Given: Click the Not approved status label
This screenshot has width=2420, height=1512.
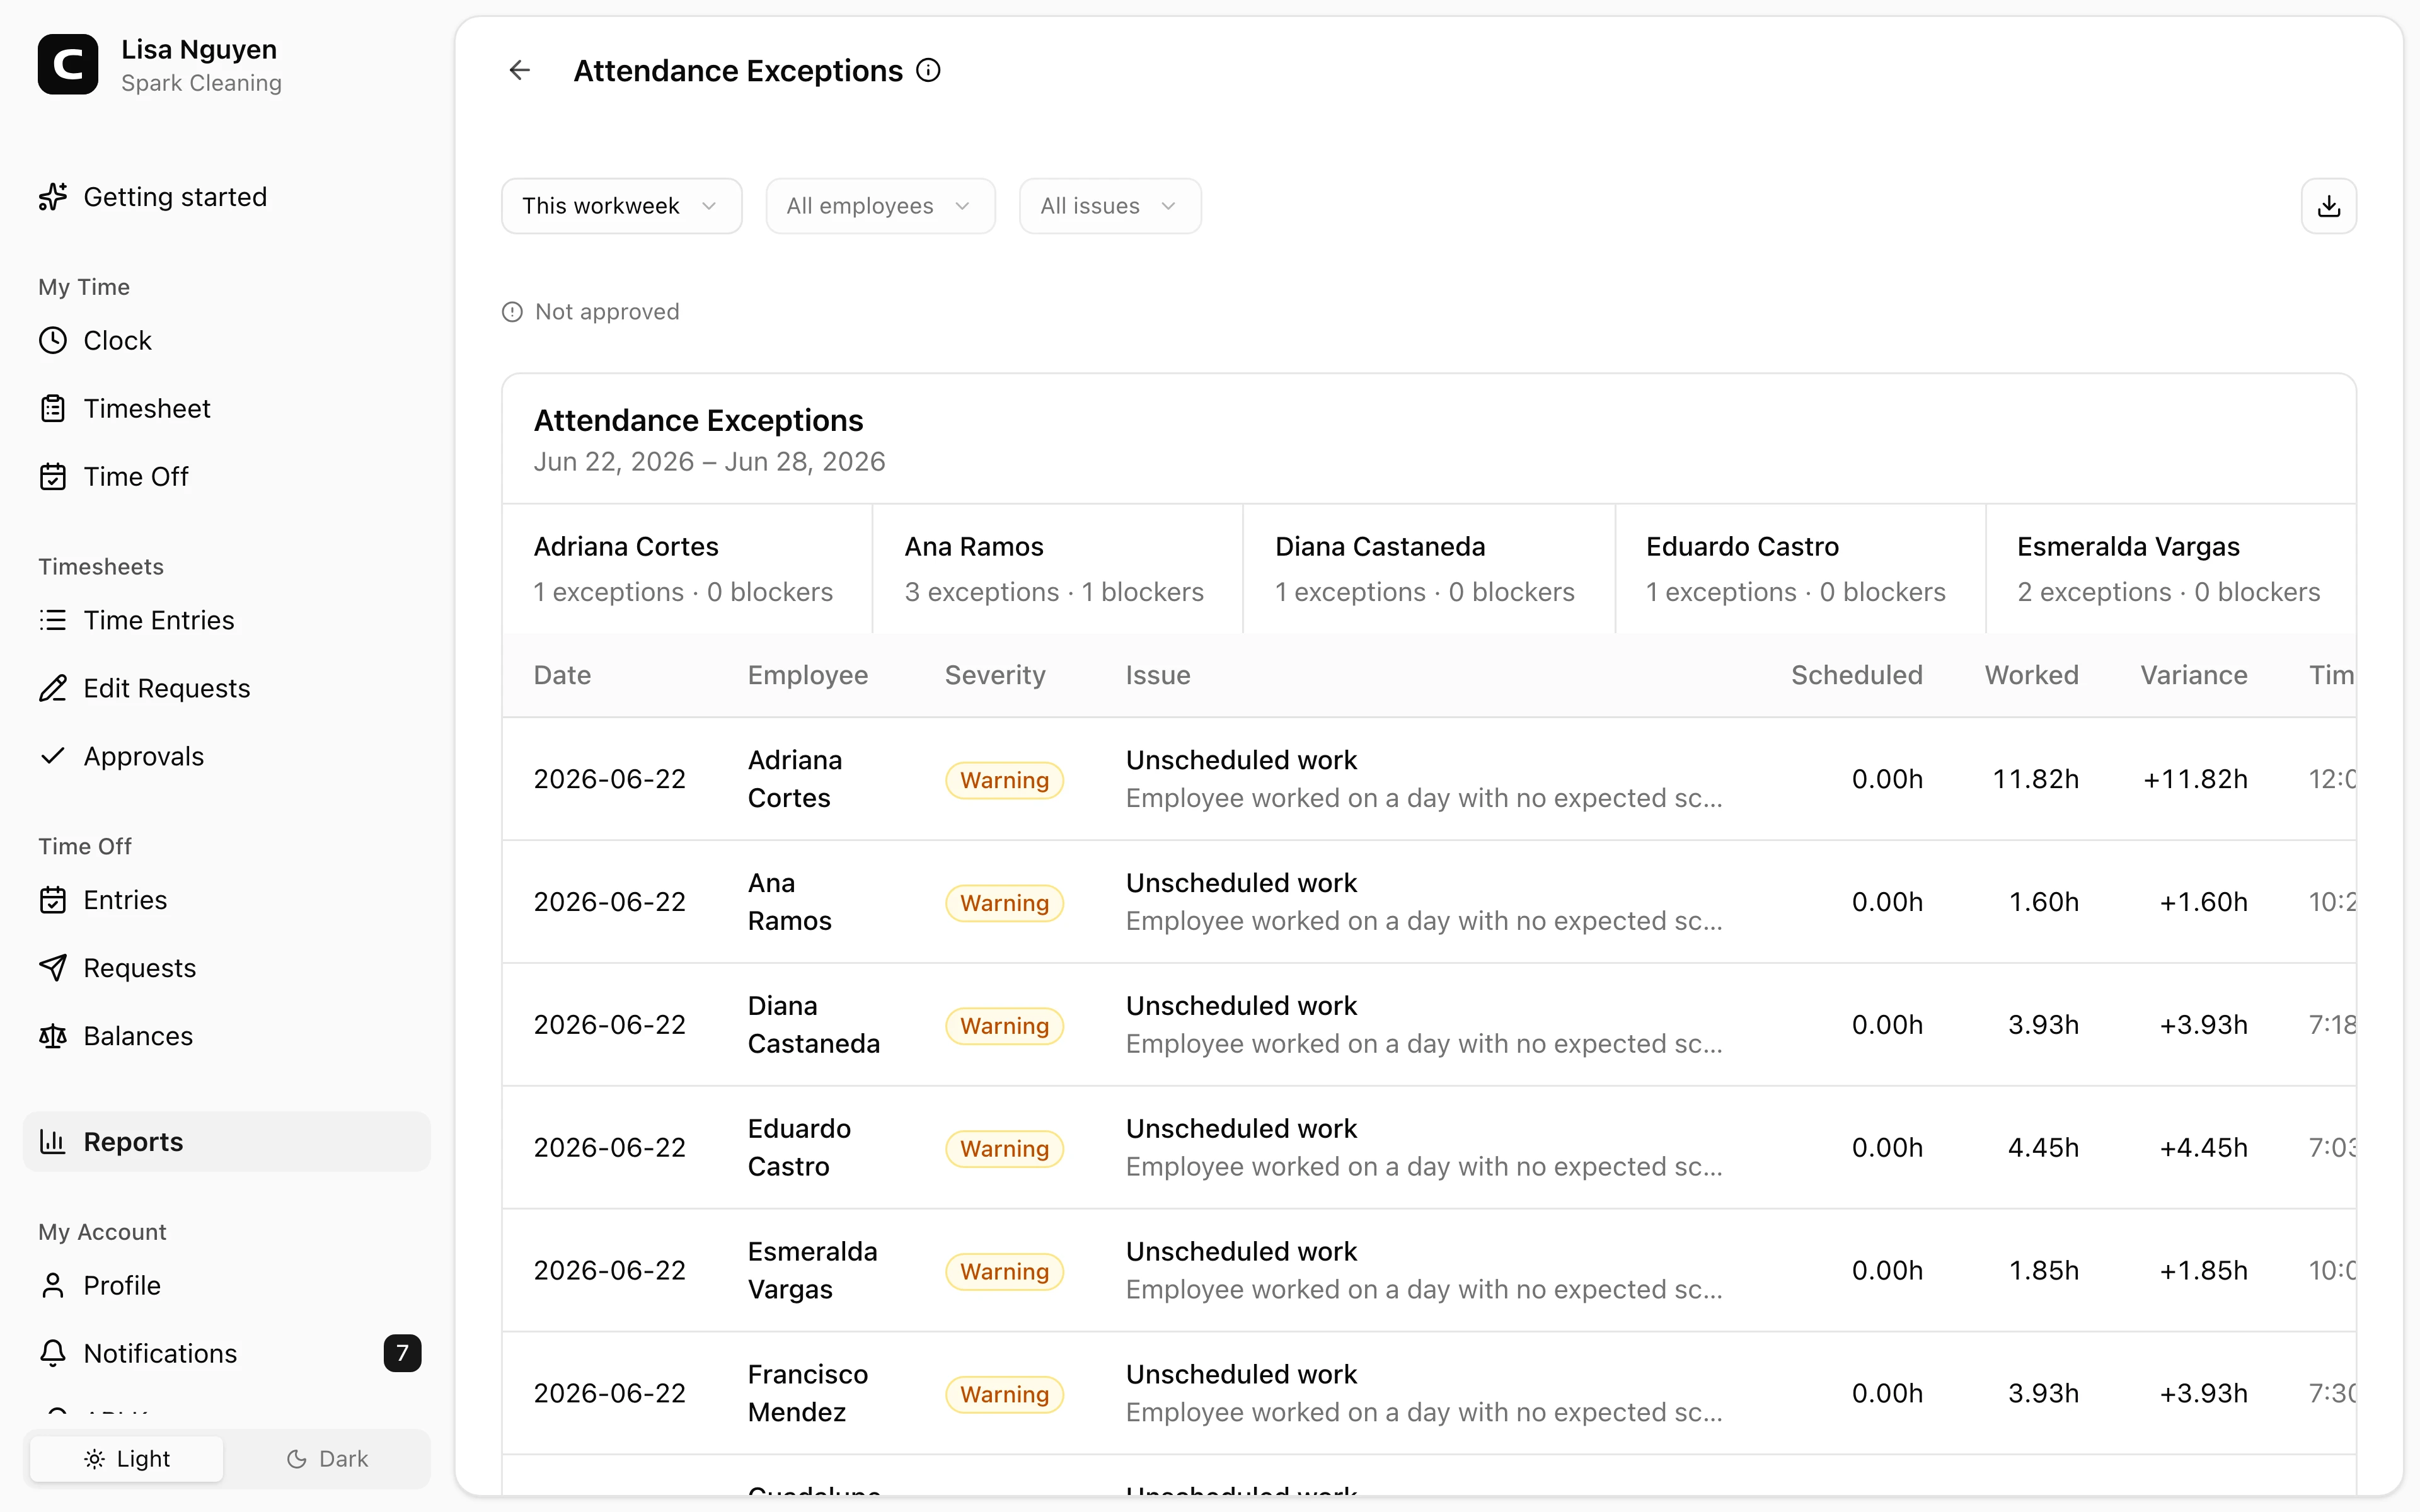Looking at the screenshot, I should click(x=607, y=312).
